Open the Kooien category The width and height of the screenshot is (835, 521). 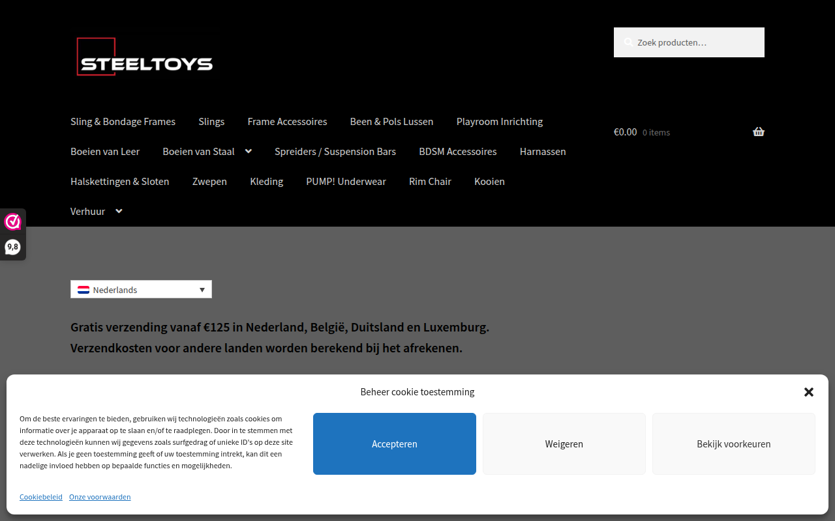[489, 182]
